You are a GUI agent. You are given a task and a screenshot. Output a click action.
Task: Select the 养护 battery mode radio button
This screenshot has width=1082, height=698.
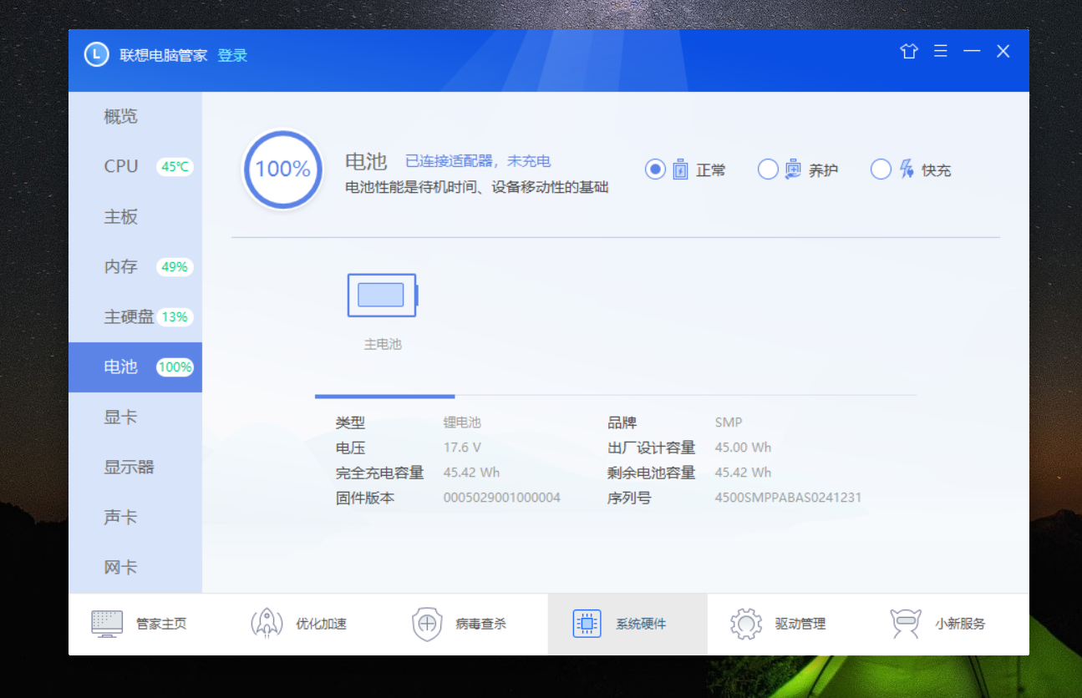pyautogui.click(x=768, y=169)
